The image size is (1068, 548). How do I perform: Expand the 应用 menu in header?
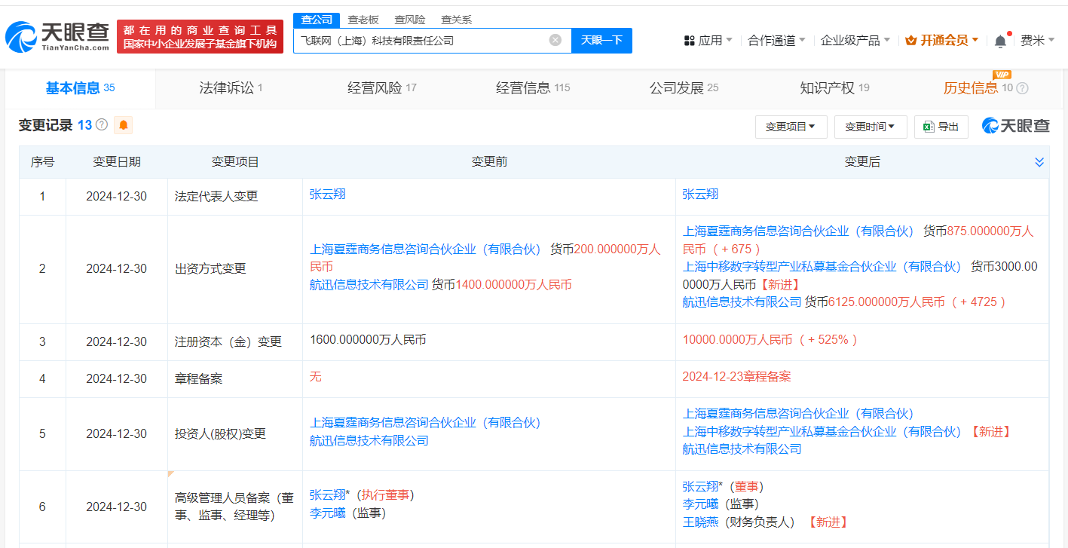708,40
